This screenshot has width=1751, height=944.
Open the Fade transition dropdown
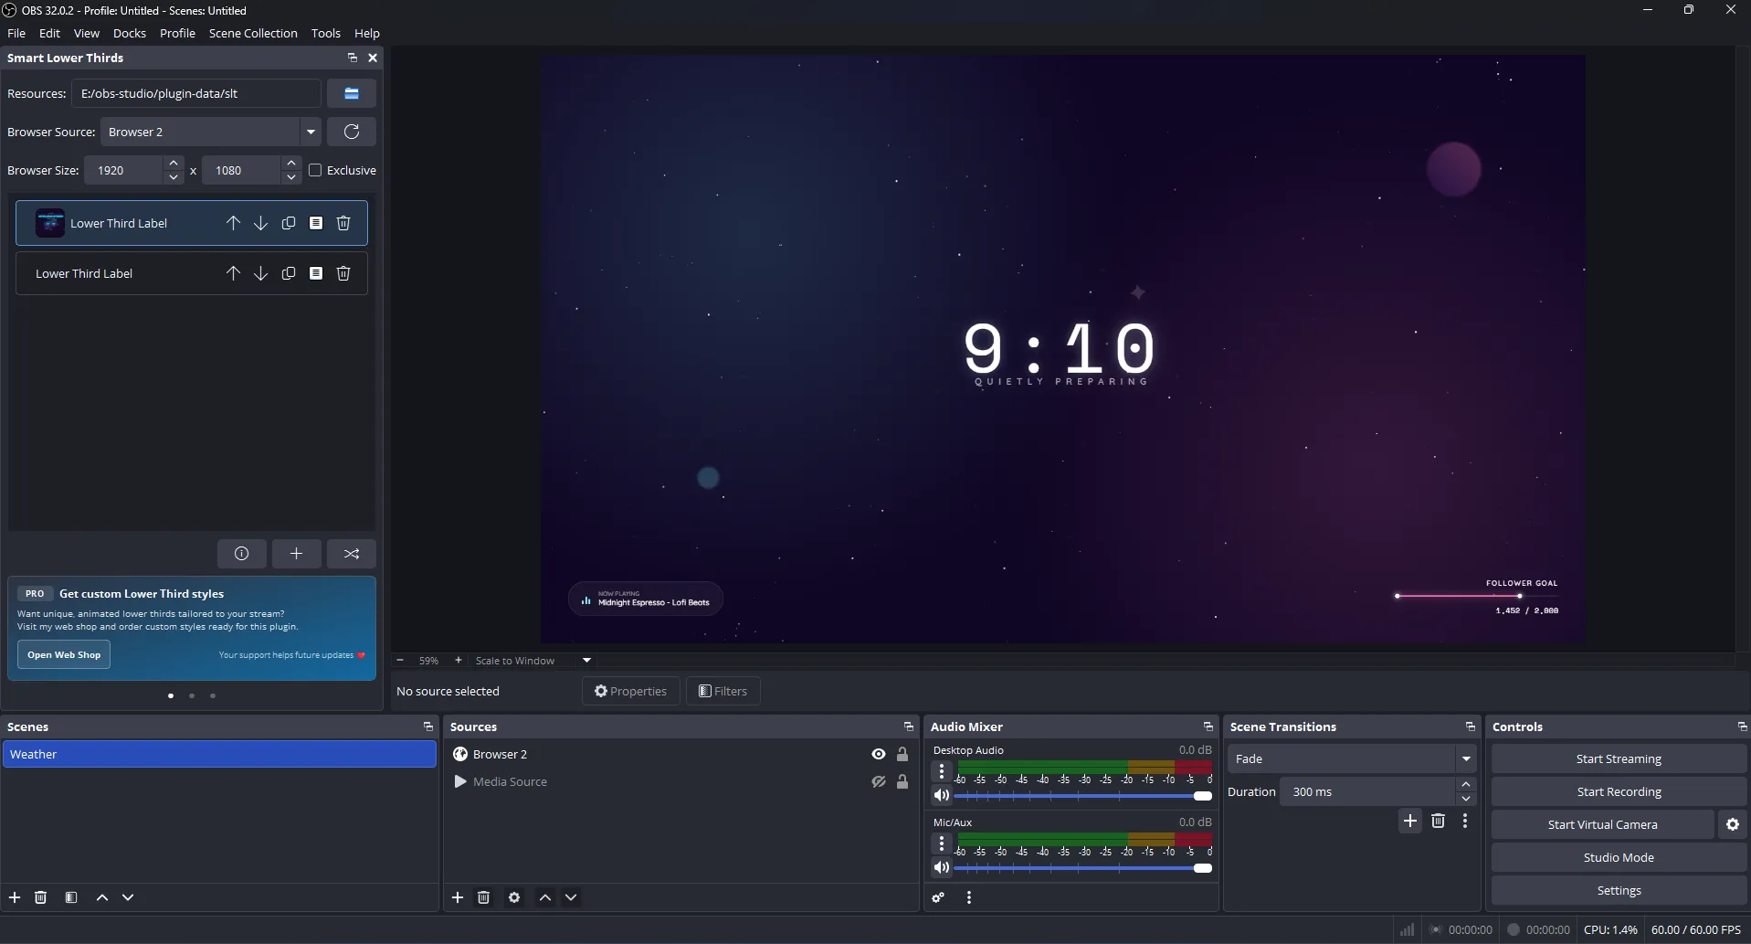1465,758
